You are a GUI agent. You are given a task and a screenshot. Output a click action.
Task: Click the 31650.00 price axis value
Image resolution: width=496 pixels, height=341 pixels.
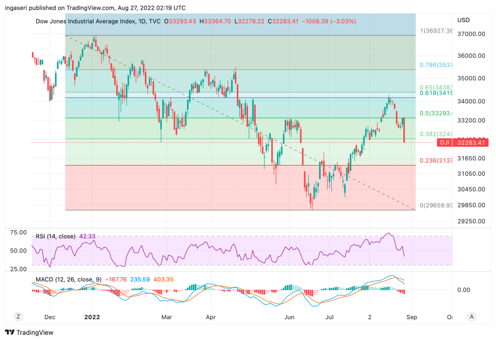[471, 158]
